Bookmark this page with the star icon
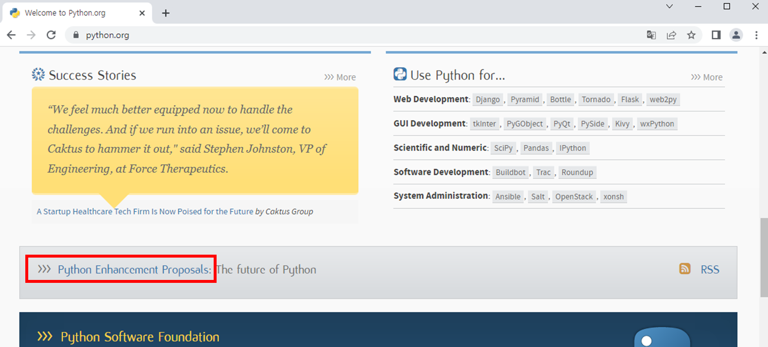Viewport: 768px width, 347px height. 691,35
